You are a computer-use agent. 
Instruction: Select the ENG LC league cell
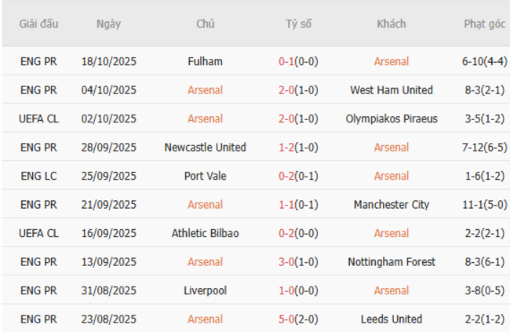(x=38, y=176)
